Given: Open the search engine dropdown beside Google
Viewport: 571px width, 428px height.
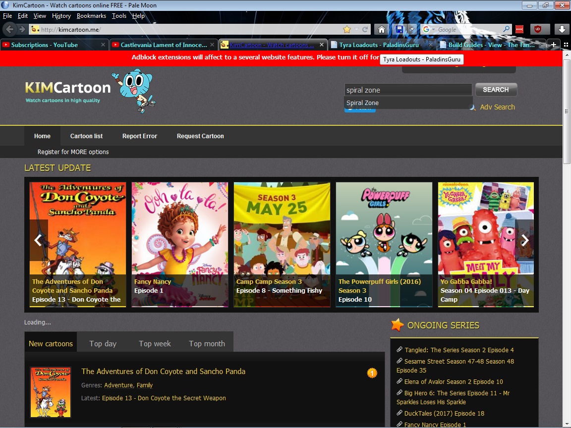Looking at the screenshot, I should point(432,29).
